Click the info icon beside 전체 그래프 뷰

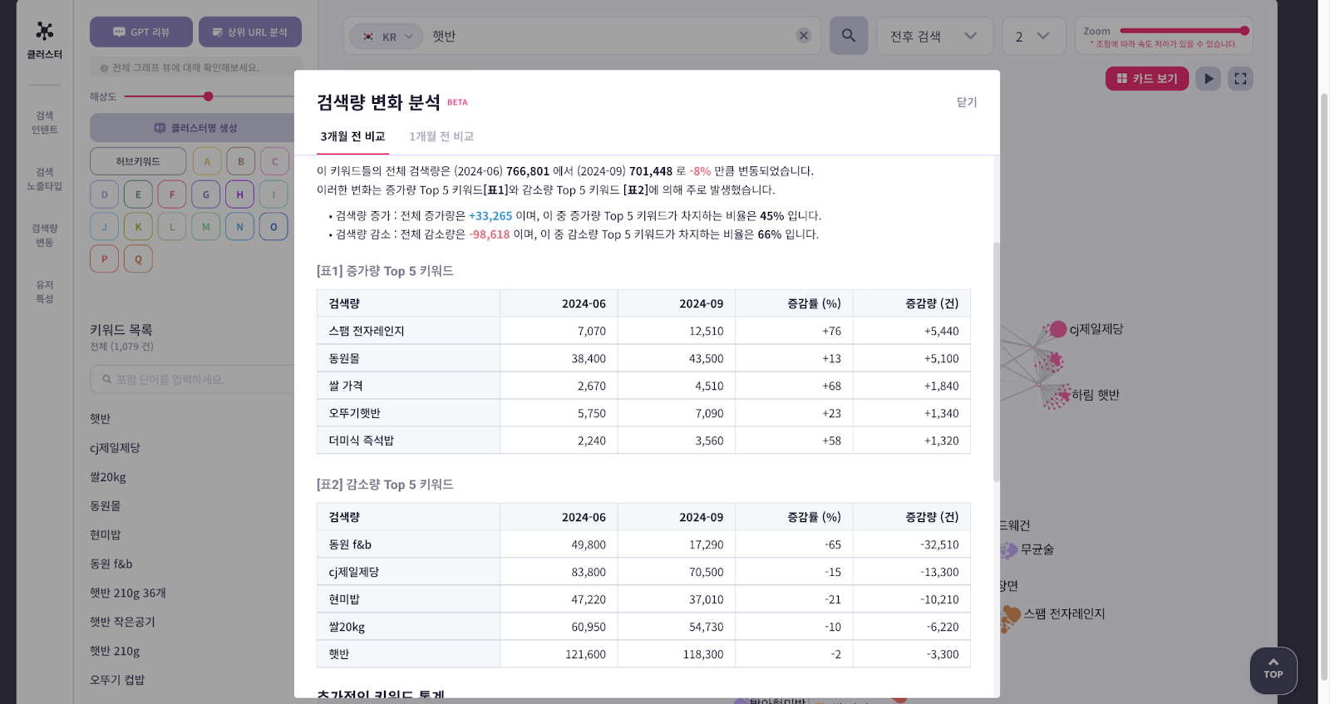coord(104,68)
